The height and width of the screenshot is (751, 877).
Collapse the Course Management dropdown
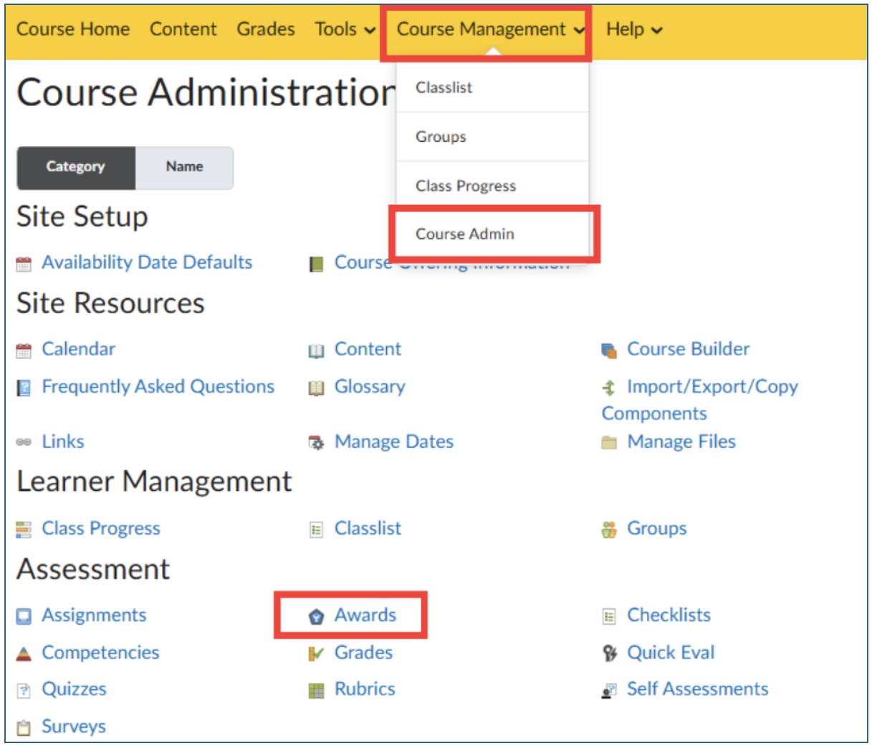click(x=492, y=29)
